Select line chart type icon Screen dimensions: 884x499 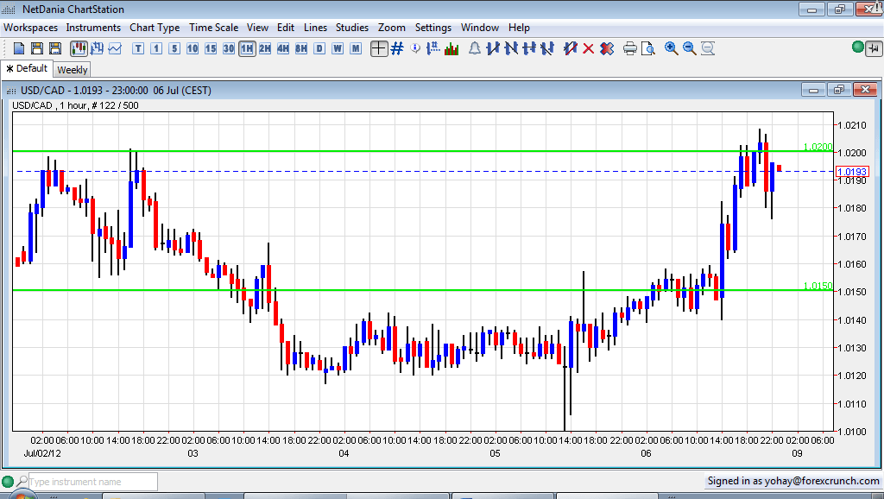click(x=115, y=48)
